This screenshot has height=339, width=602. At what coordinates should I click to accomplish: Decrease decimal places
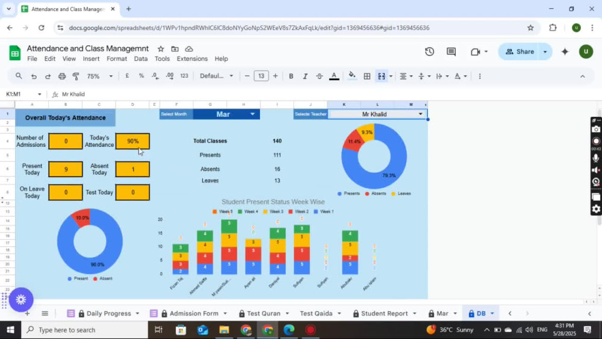[155, 76]
